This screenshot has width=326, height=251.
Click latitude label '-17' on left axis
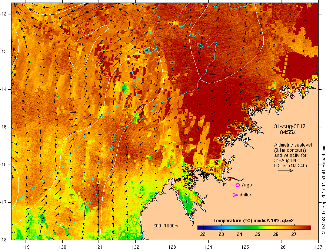click(x=4, y=202)
